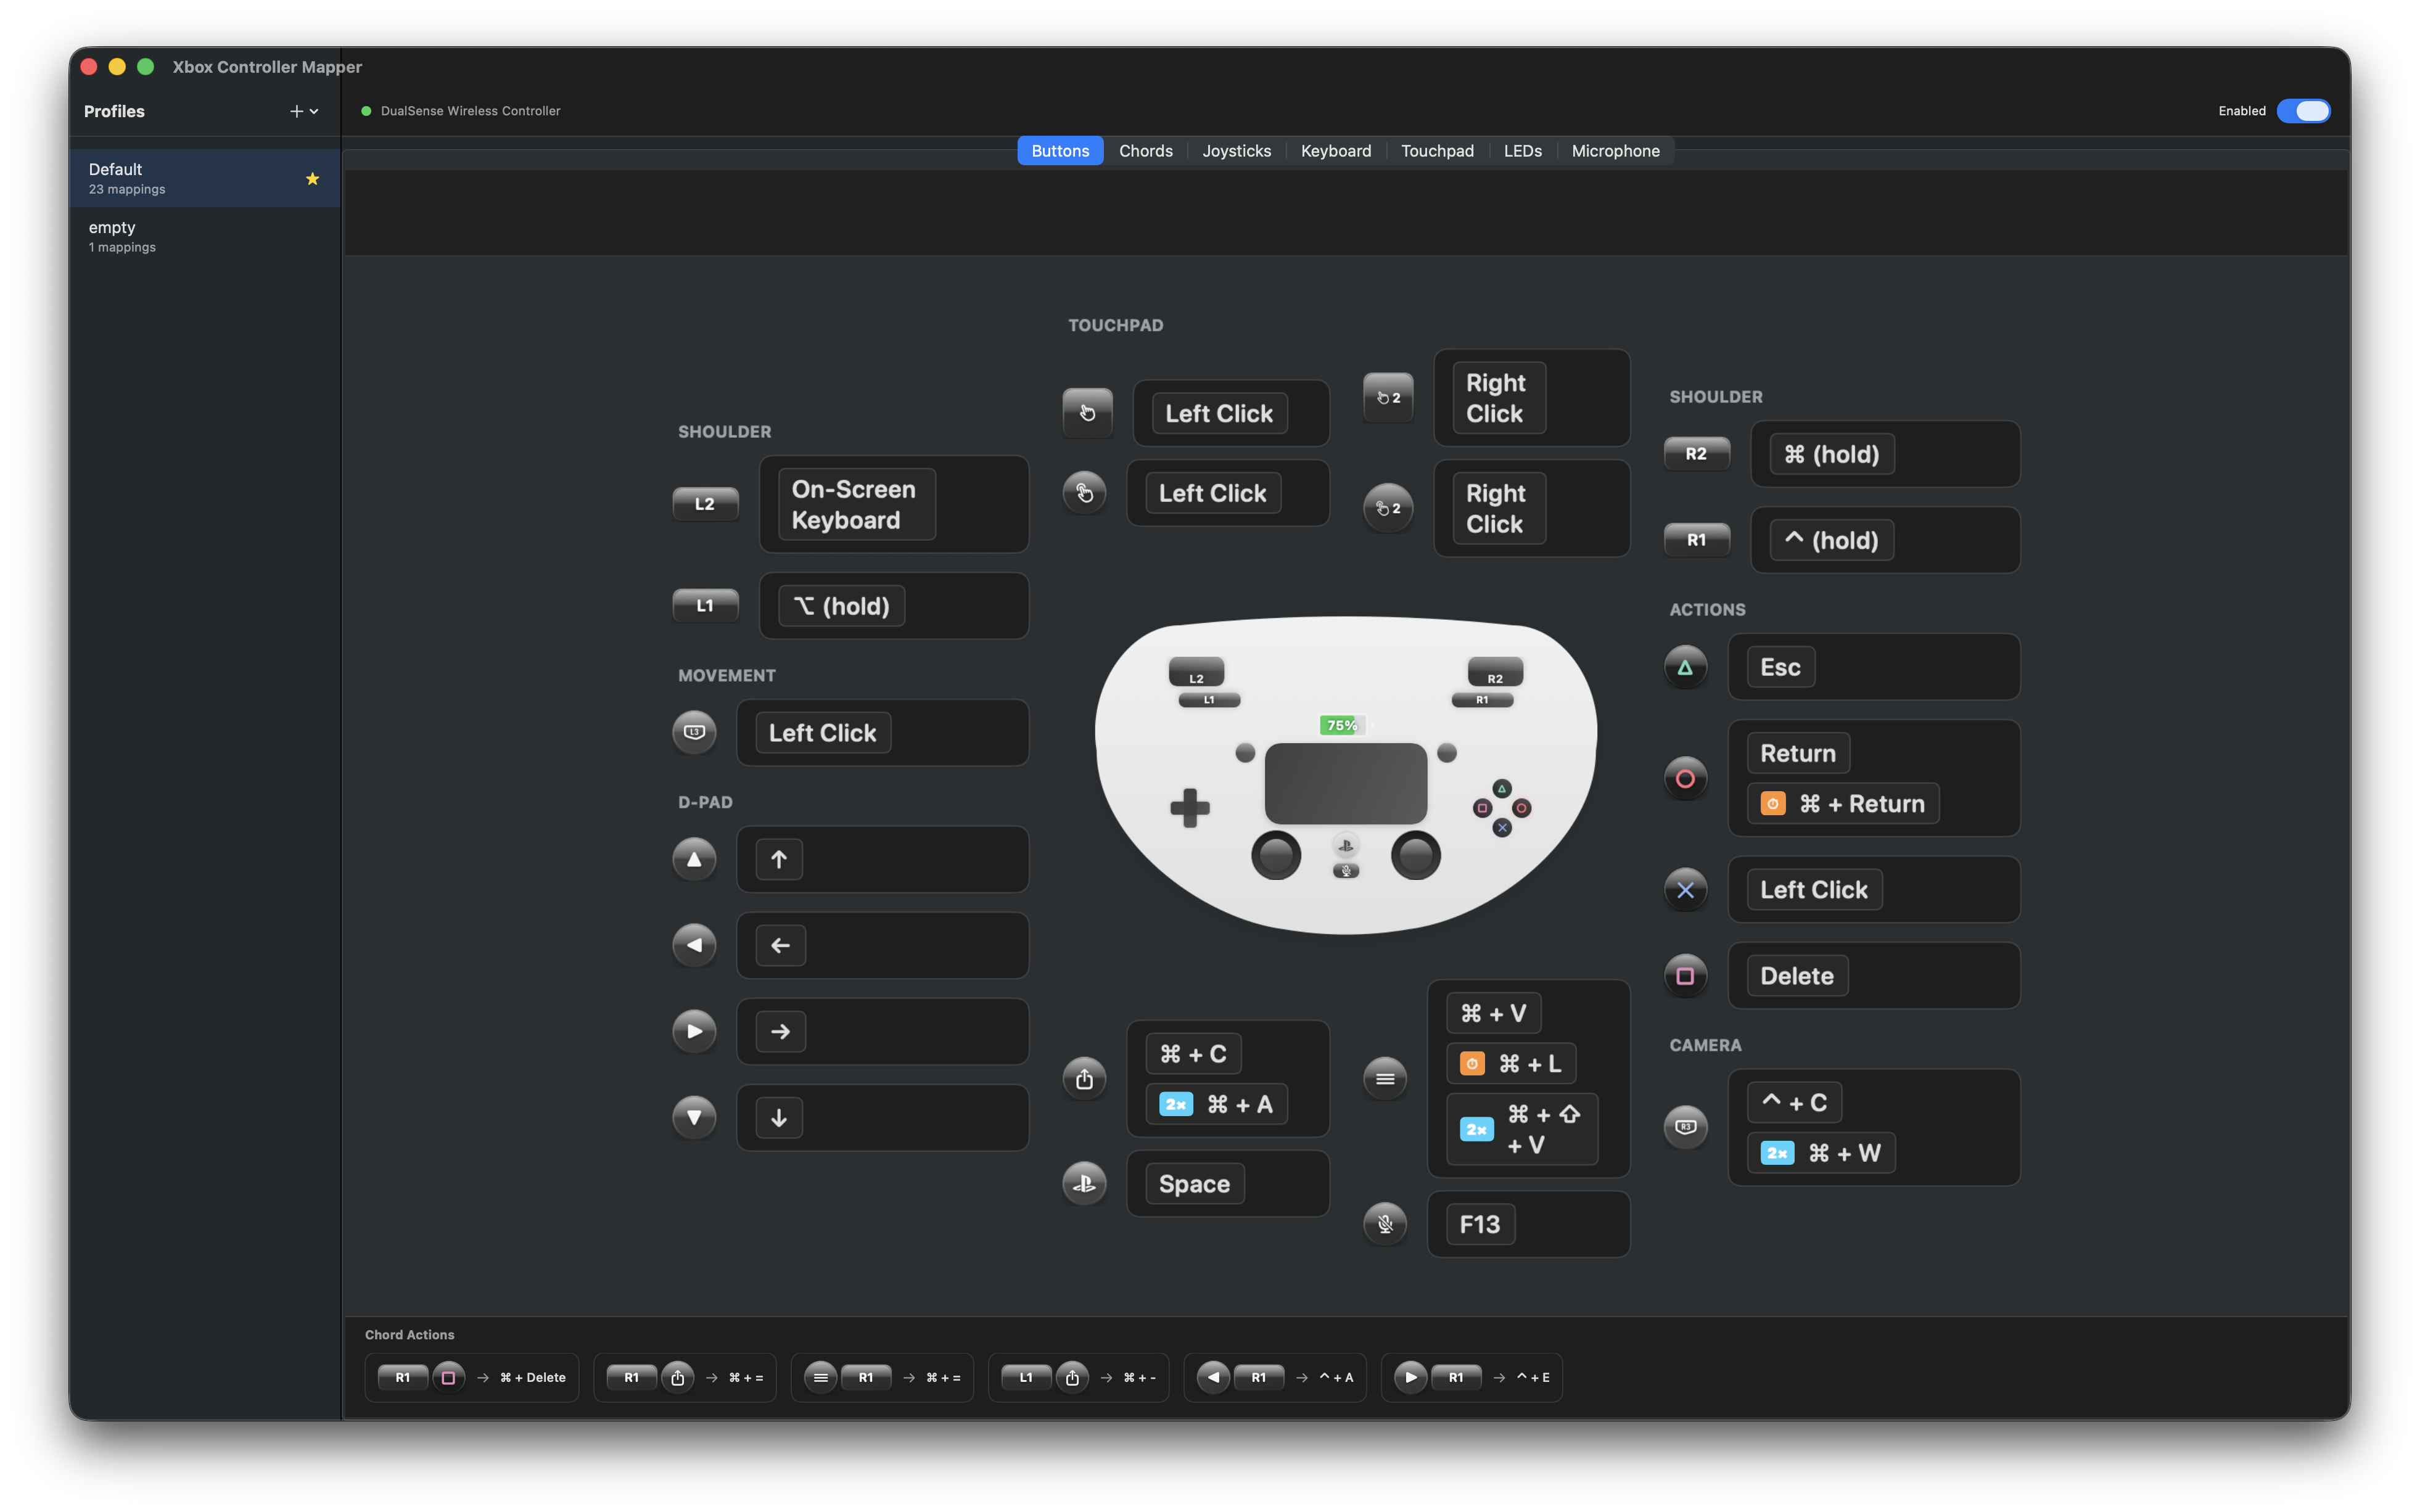The width and height of the screenshot is (2420, 1512).
Task: Click the D-pad up arrow icon
Action: (694, 859)
